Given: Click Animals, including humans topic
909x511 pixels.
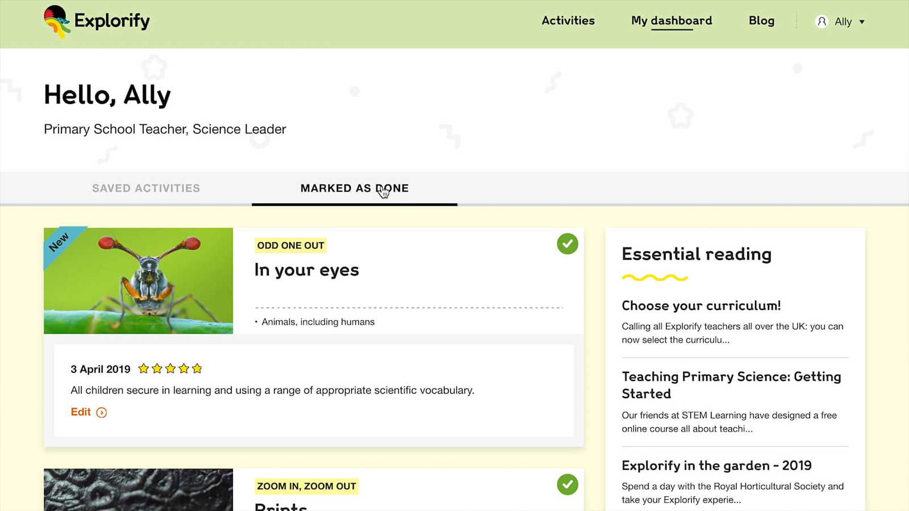Looking at the screenshot, I should [318, 322].
